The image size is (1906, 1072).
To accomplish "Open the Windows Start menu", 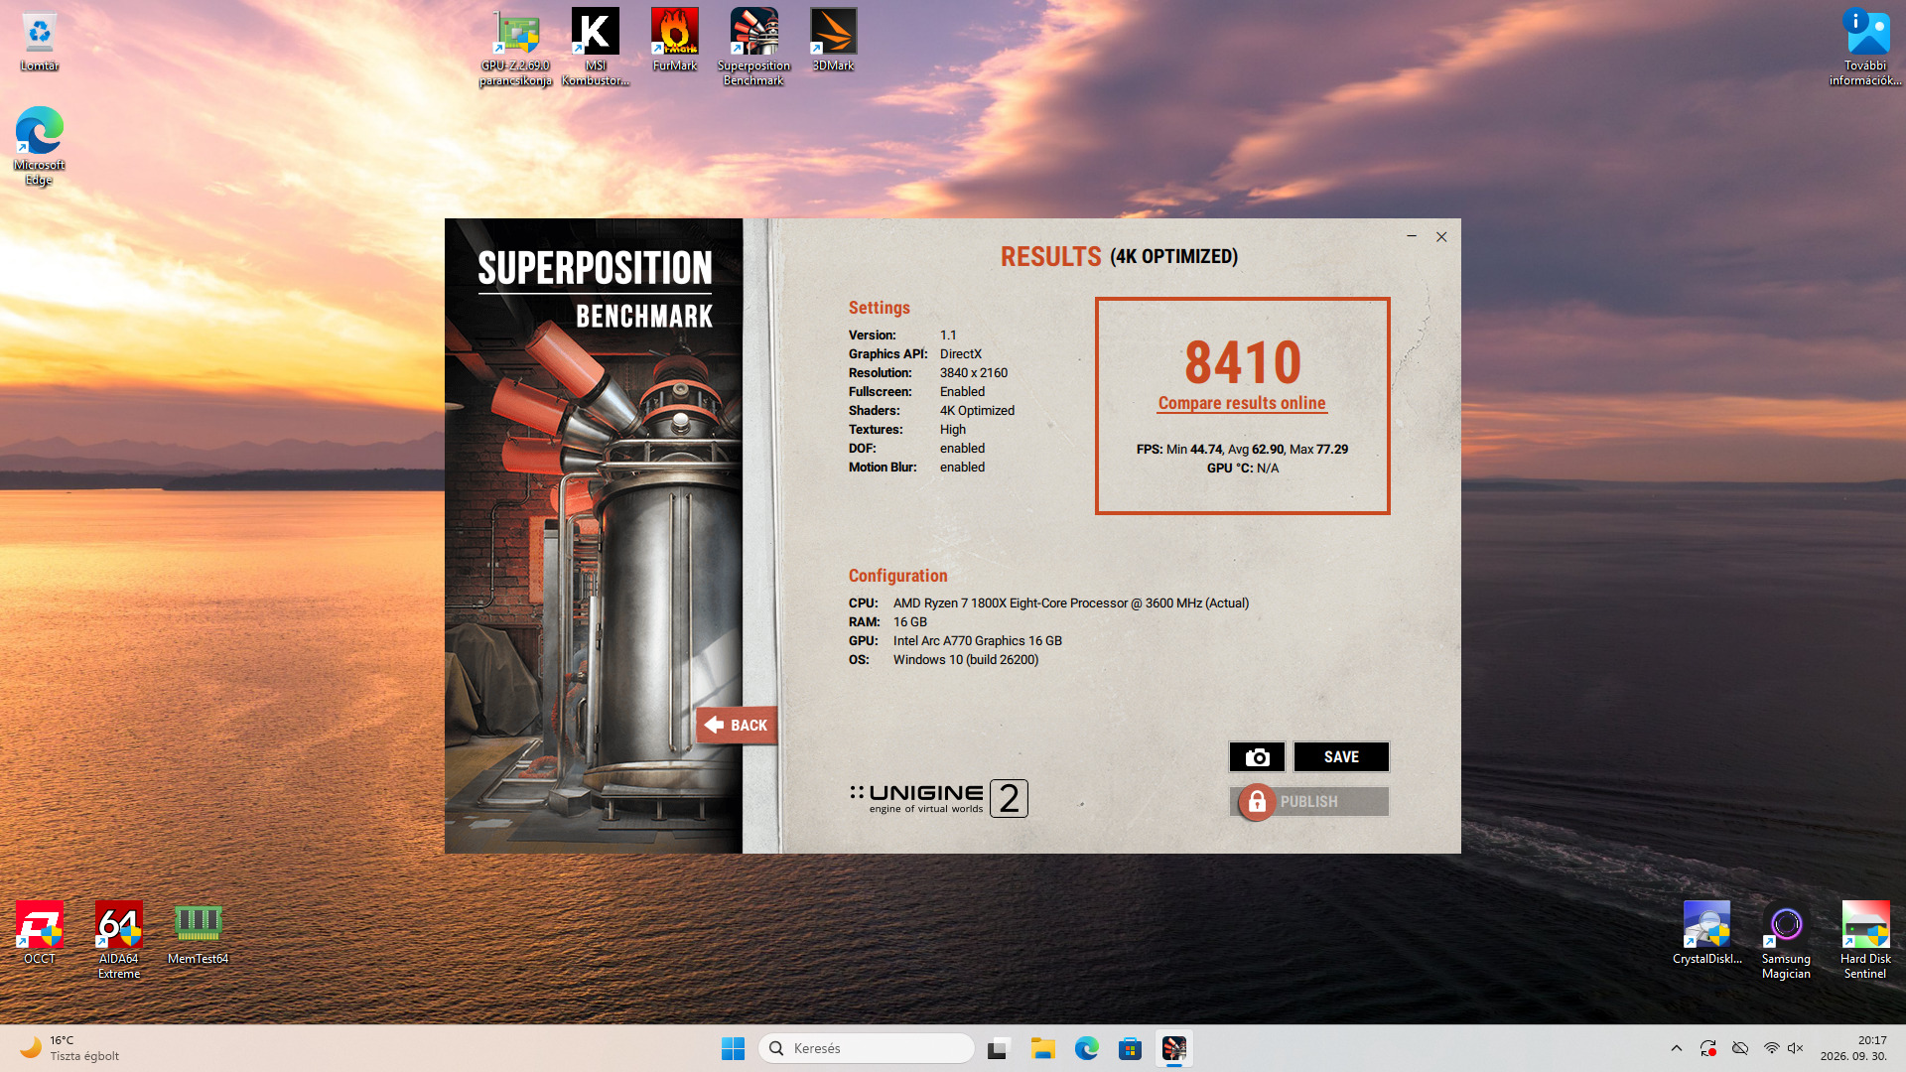I will [x=733, y=1048].
